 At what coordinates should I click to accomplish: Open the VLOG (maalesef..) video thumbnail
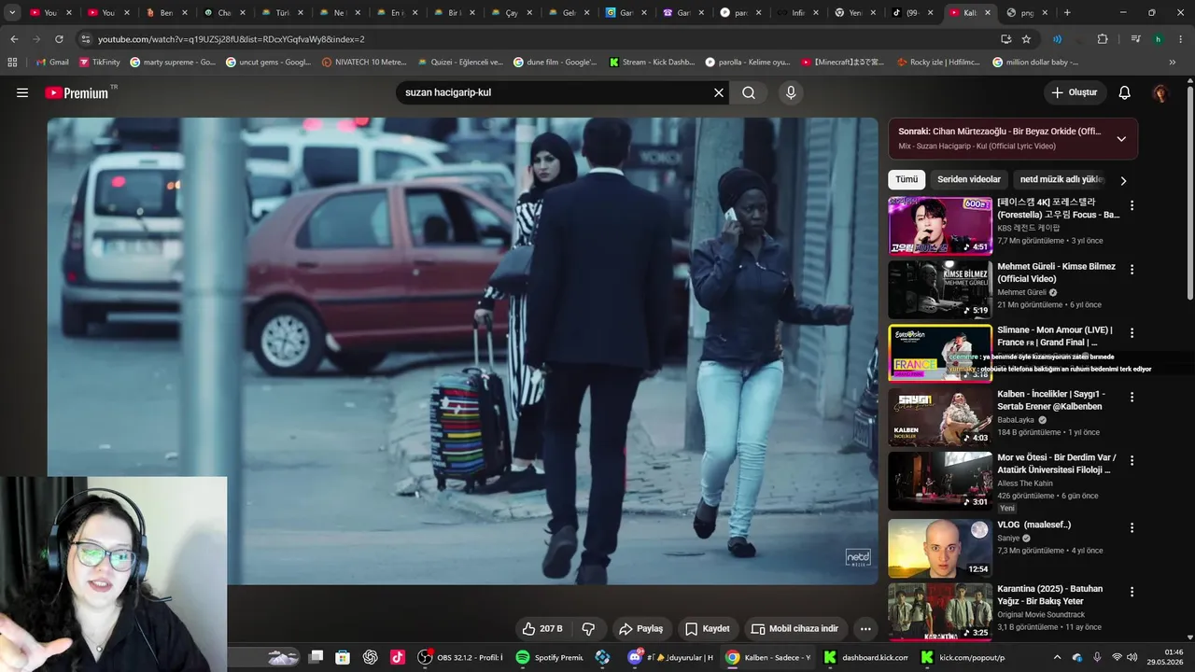coord(940,549)
